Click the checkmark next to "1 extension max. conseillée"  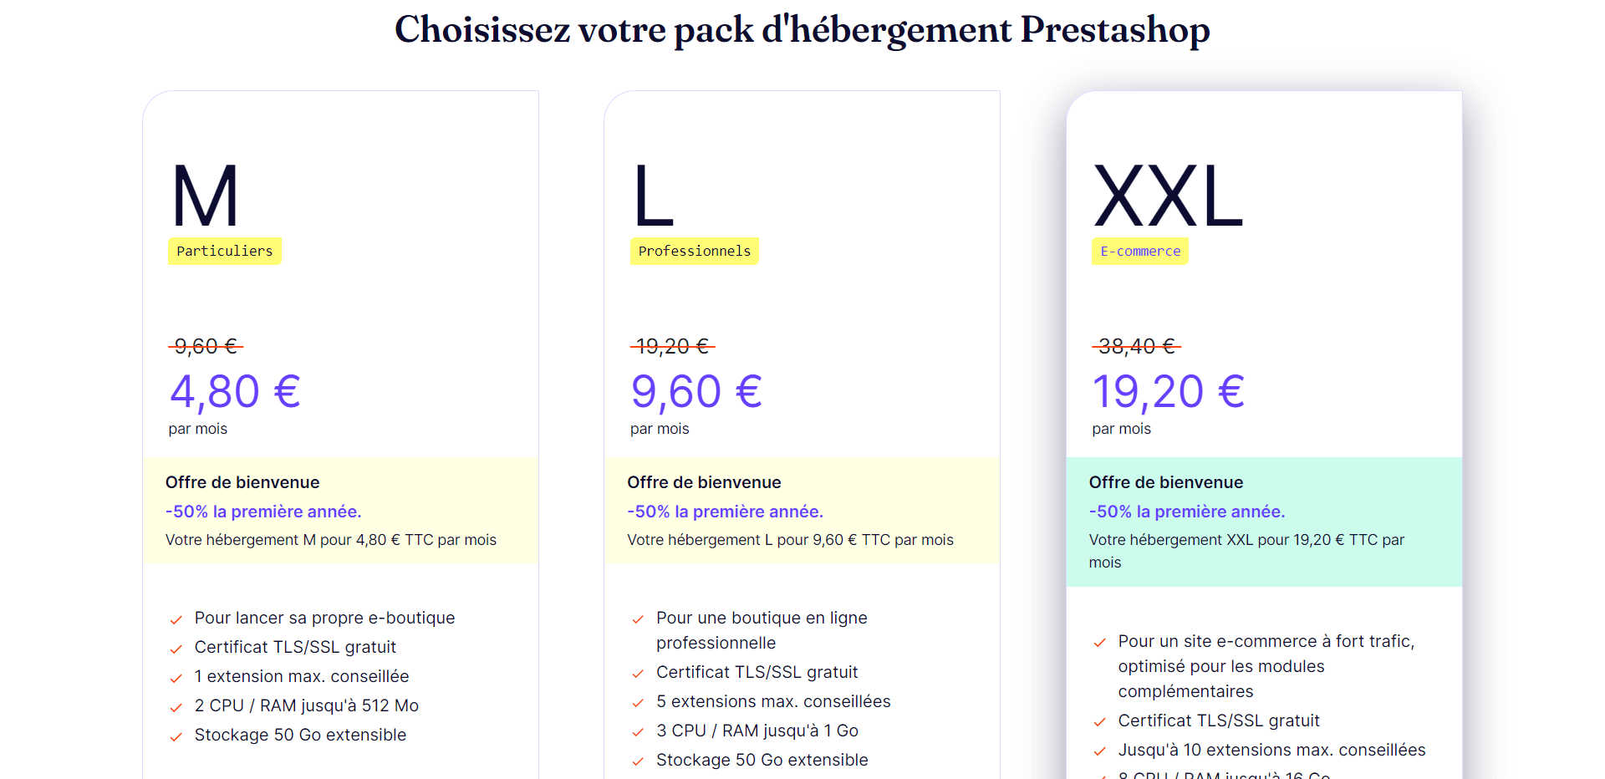click(x=176, y=678)
